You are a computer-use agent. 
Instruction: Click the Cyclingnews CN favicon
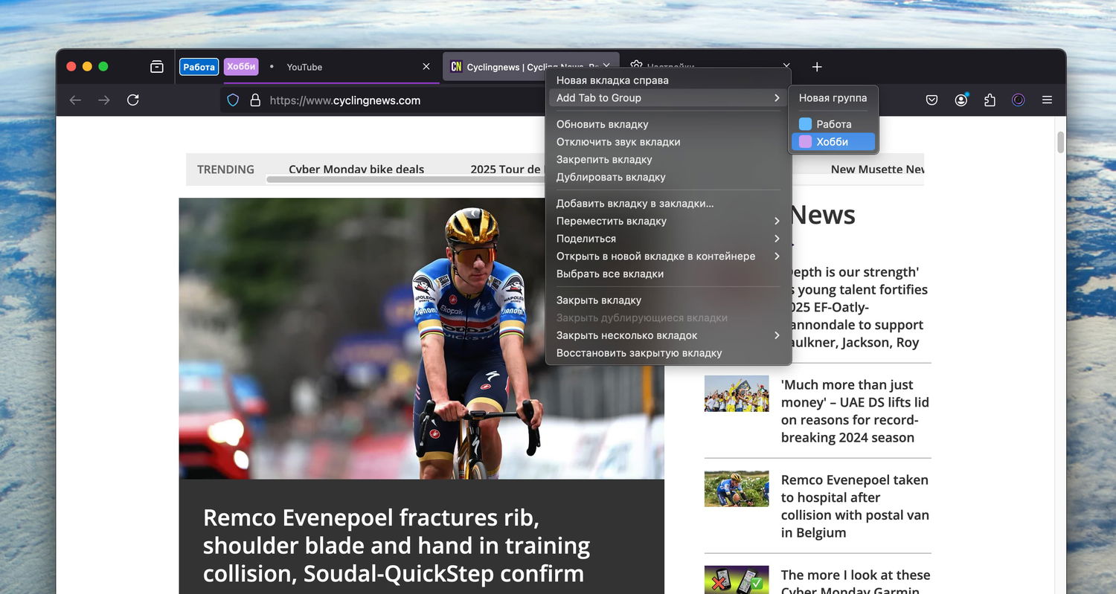point(456,67)
